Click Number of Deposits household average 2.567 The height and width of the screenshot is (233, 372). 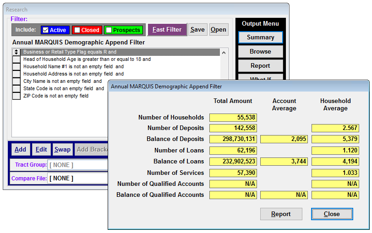(335, 128)
